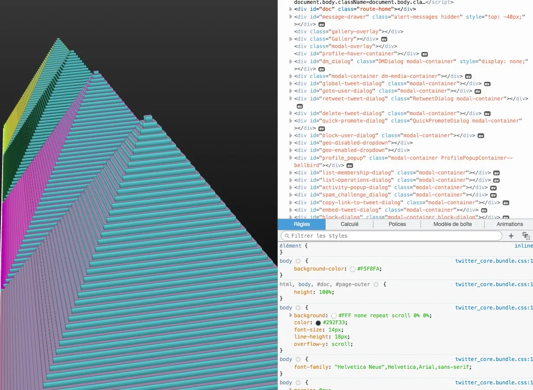This screenshot has height=390, width=533.
Task: Expand the div with id doc
Action: 291,9
